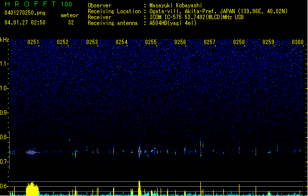Click the 0.7 kHz frequency label
308x196 pixels.
(4, 162)
